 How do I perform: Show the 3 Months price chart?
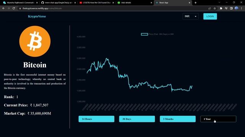point(178,119)
